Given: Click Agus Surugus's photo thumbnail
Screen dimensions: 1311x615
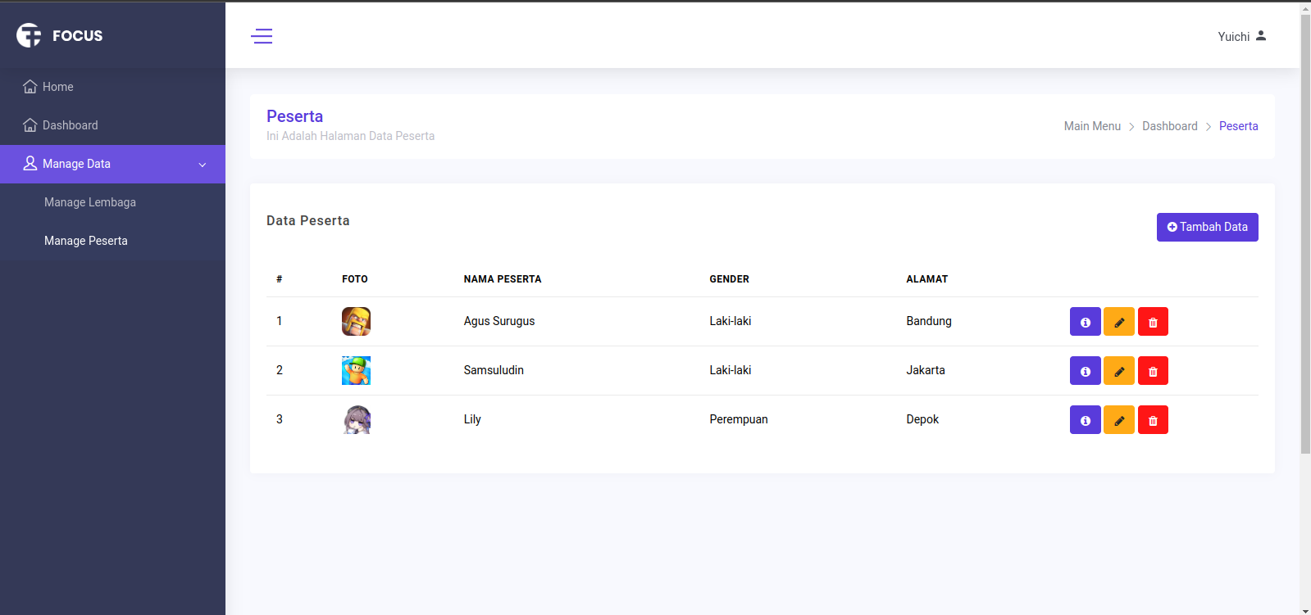Looking at the screenshot, I should [356, 322].
